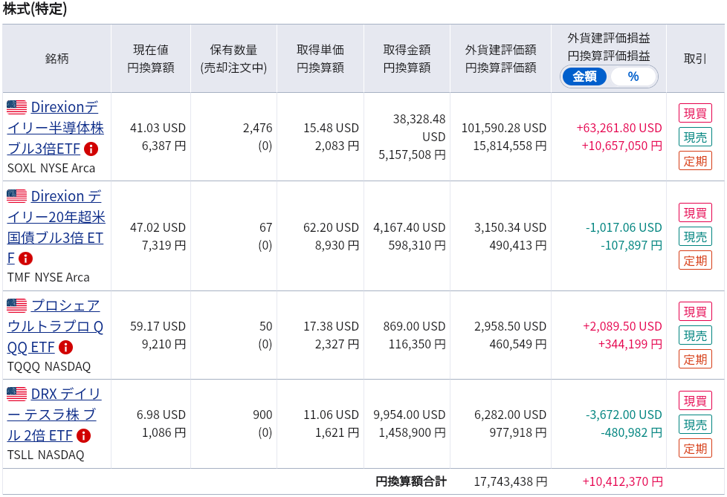
Task: Click 現買 button for TSLL
Action: 695,400
